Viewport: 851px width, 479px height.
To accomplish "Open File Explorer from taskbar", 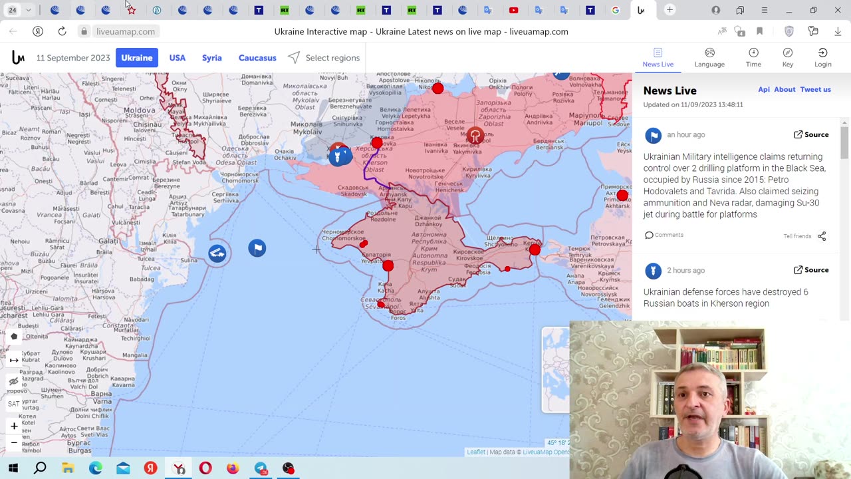I will pos(68,468).
